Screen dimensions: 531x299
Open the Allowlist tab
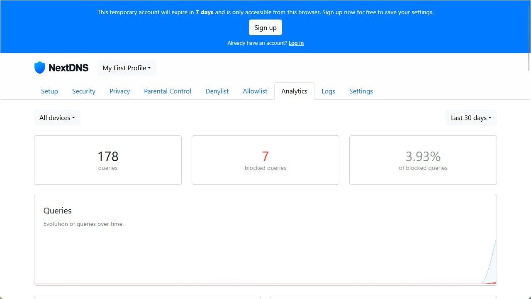(255, 91)
